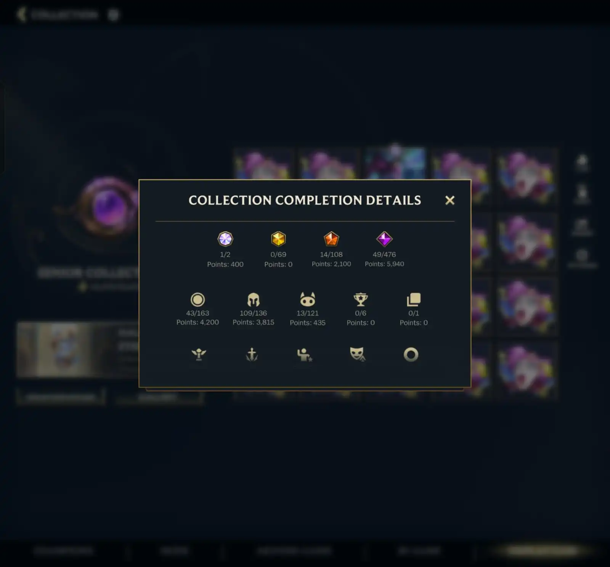Viewport: 610px width, 567px height.
Task: Click the Points: 5,940 label
Action: [384, 264]
